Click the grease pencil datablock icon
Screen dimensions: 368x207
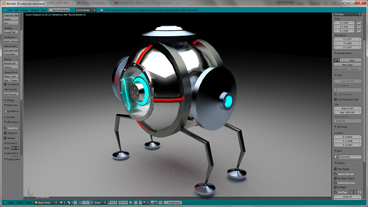(337, 60)
